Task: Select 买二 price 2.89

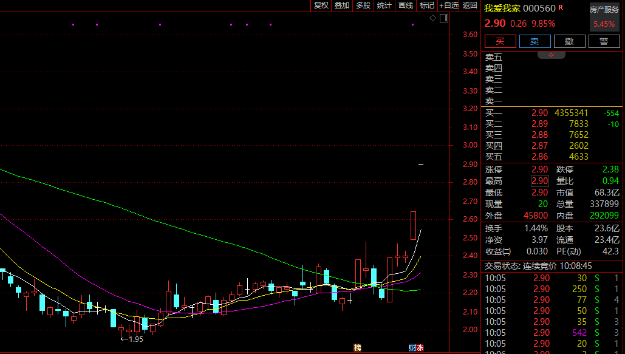Action: pyautogui.click(x=540, y=124)
